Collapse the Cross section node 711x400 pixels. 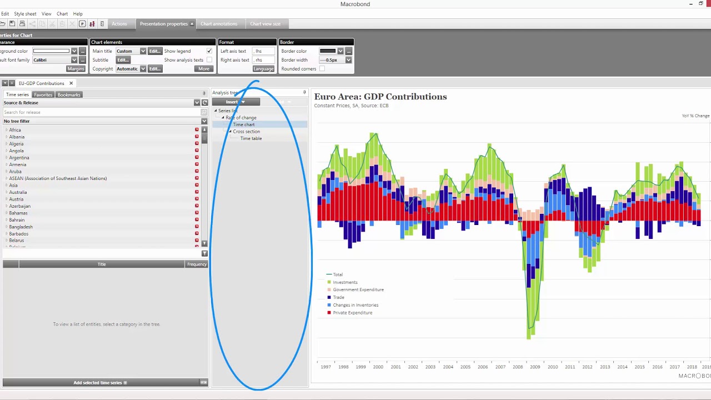coord(231,132)
